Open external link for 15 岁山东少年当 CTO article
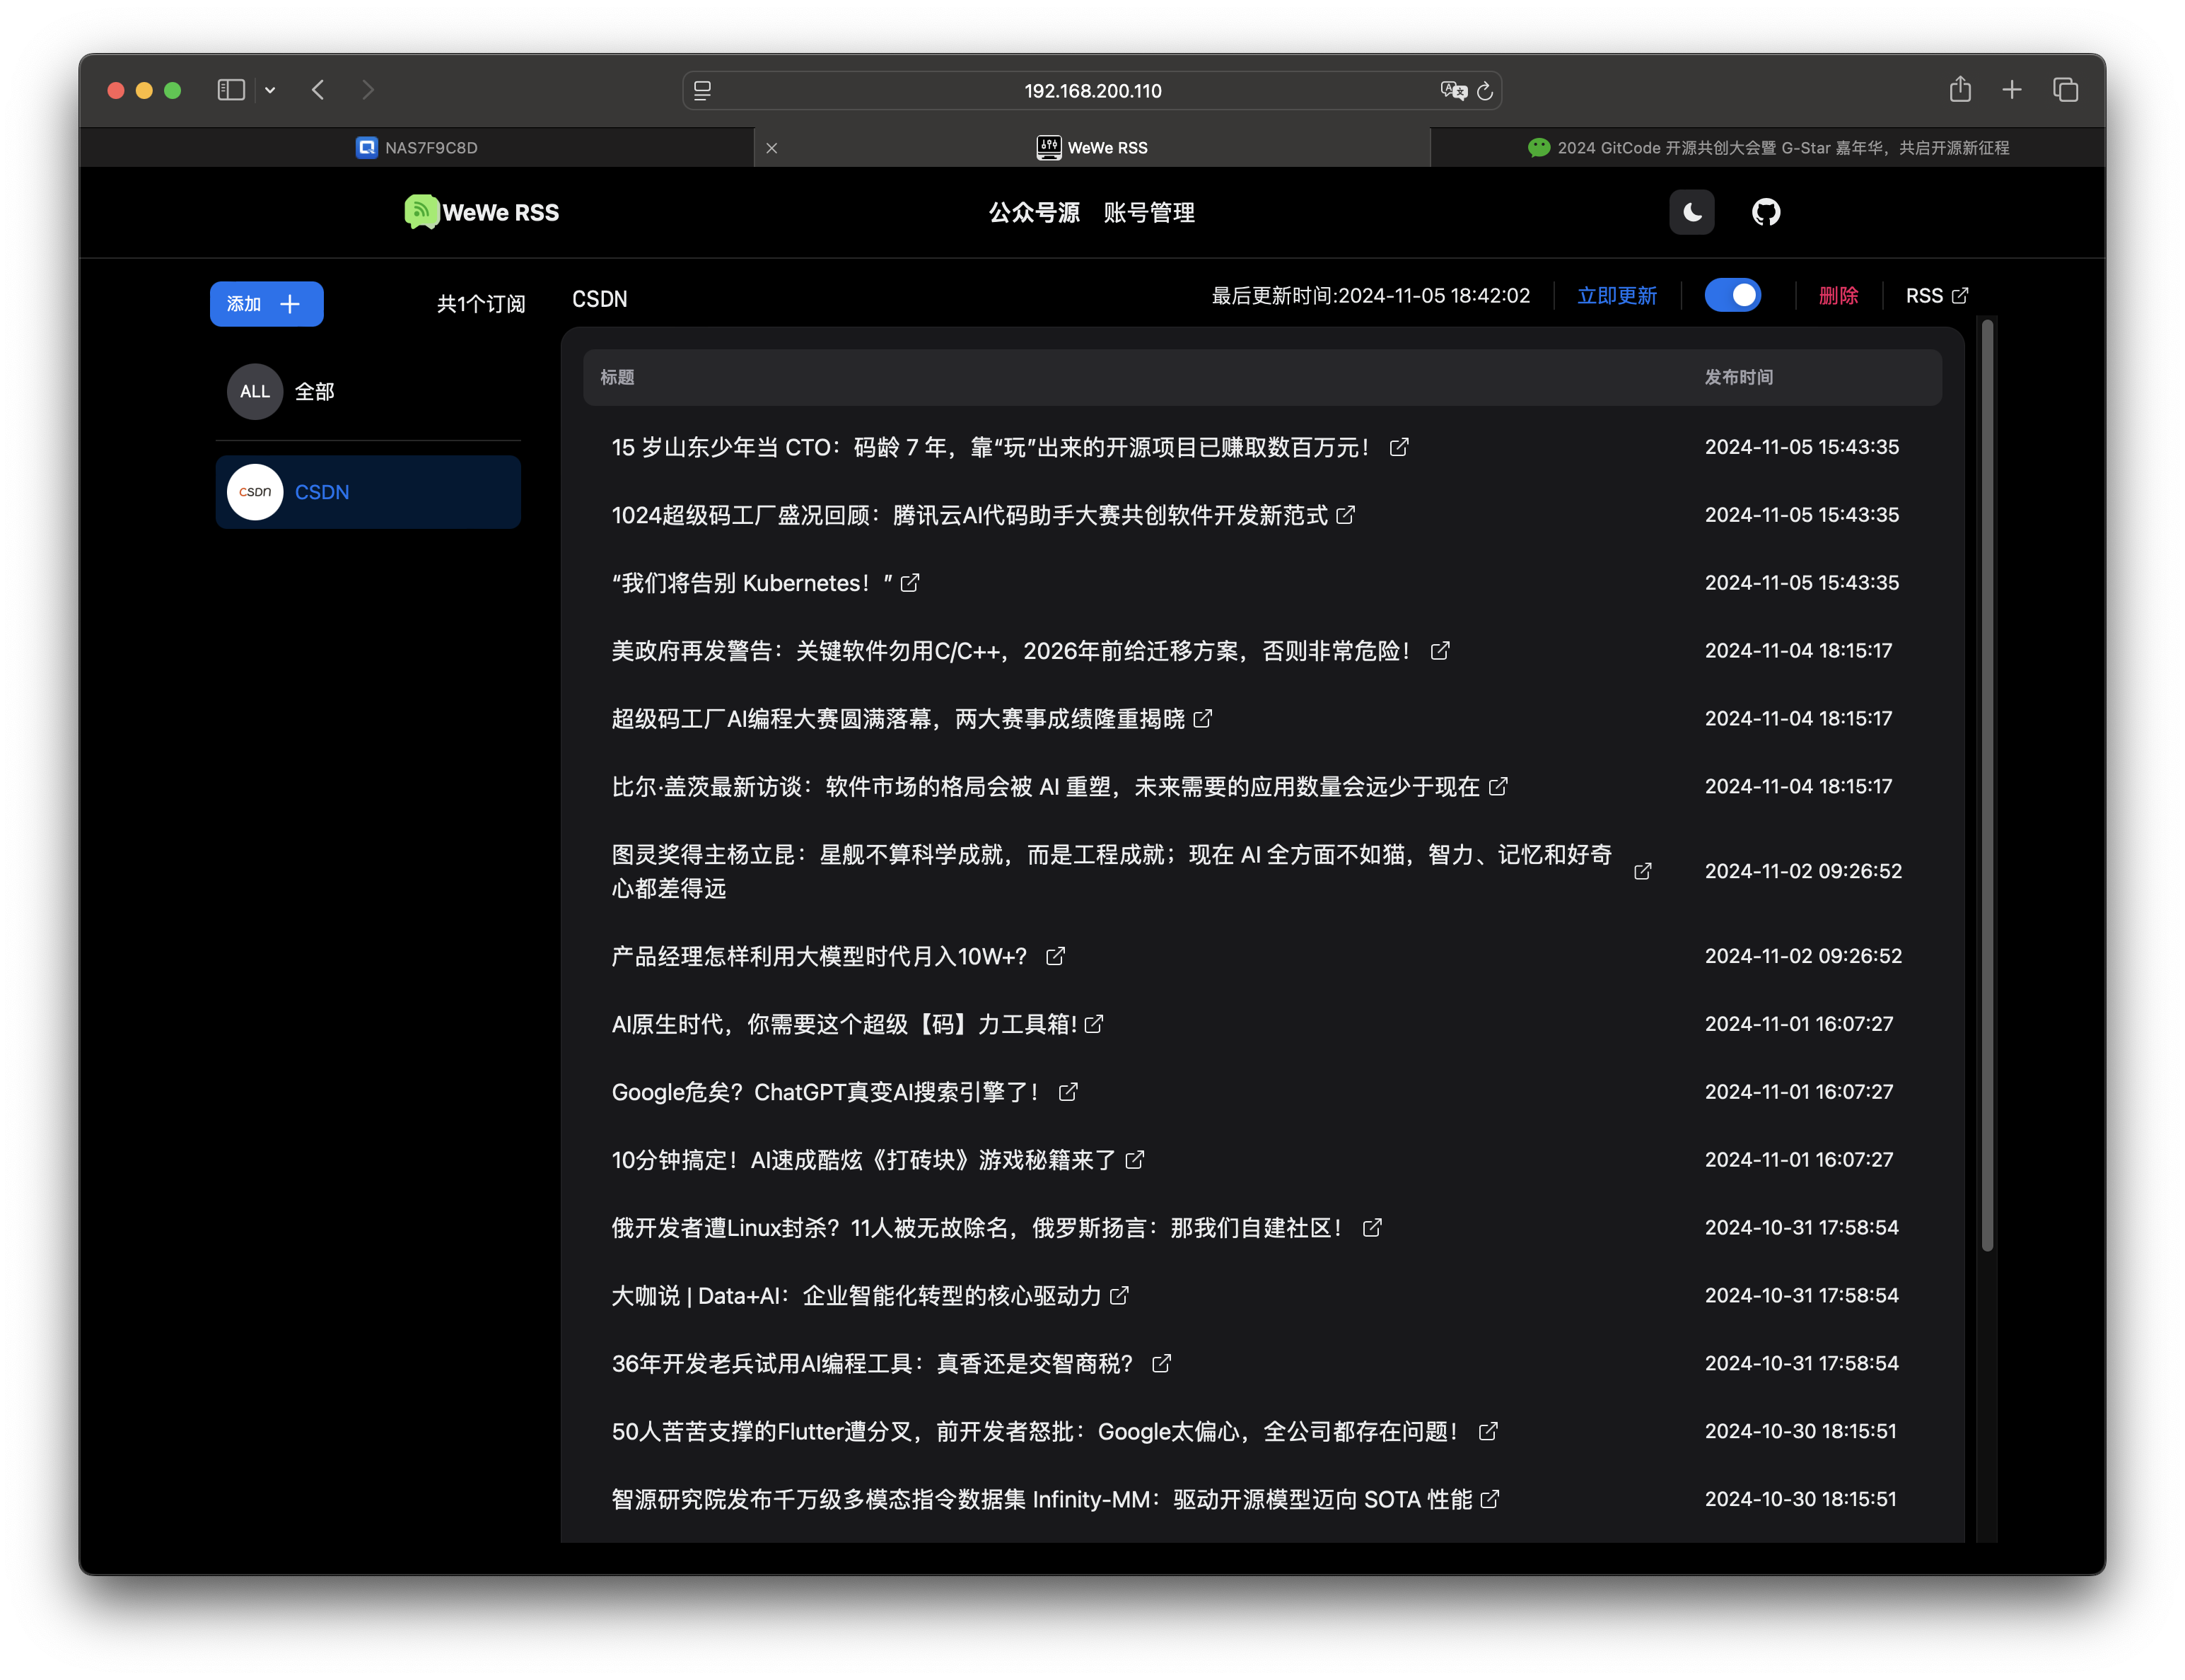 (1398, 447)
